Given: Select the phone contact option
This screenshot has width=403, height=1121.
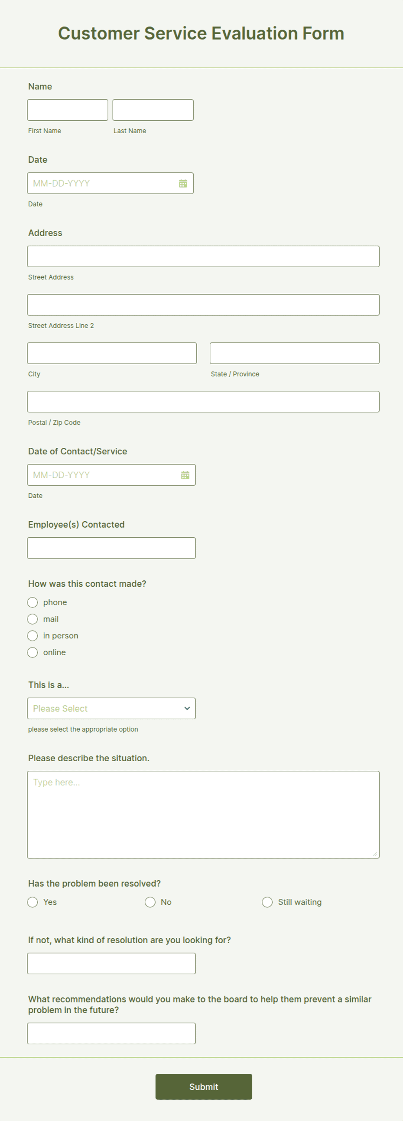Looking at the screenshot, I should (32, 602).
